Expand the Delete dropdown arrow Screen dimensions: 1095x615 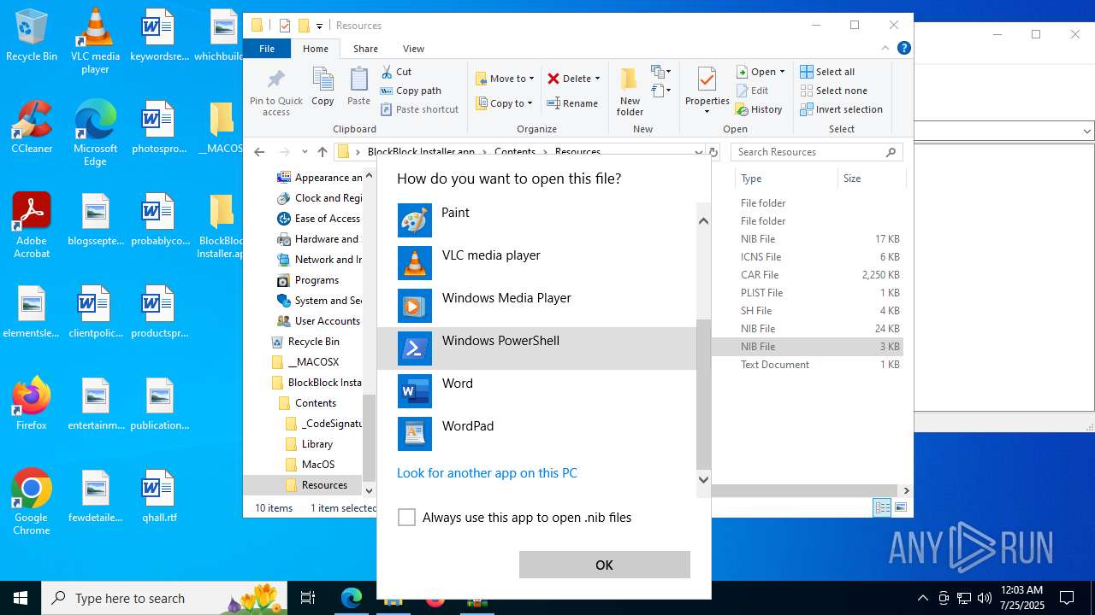click(597, 79)
